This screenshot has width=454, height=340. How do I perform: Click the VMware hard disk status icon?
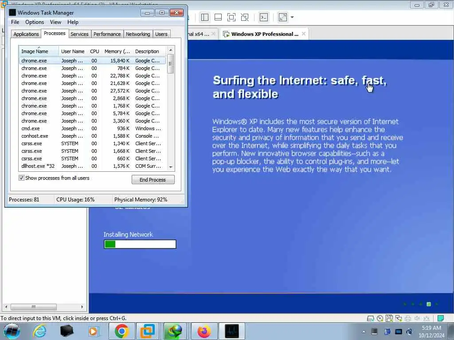point(370,318)
